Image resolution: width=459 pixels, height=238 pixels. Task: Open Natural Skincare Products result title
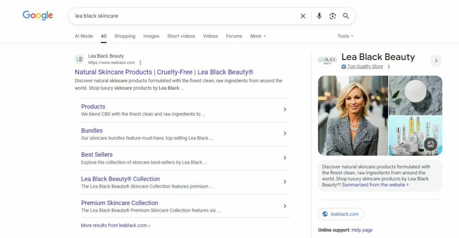(x=164, y=72)
